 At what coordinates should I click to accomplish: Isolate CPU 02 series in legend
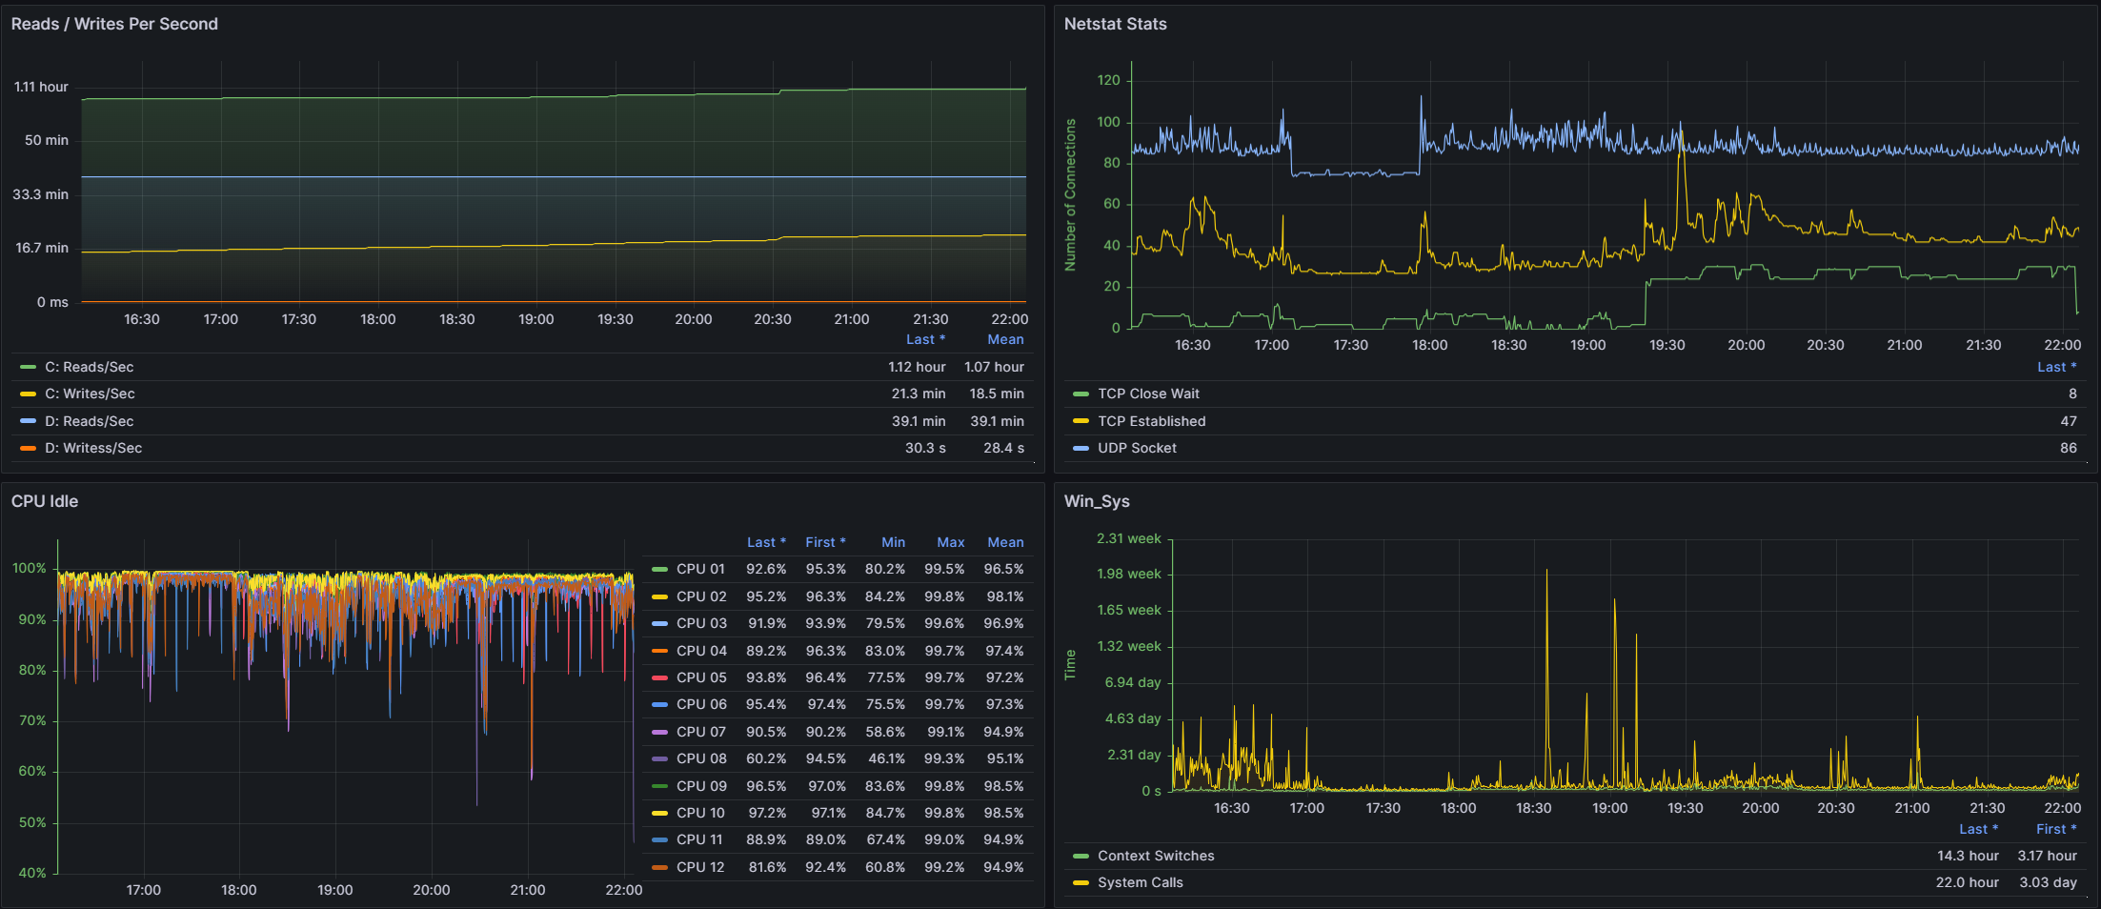tap(701, 596)
